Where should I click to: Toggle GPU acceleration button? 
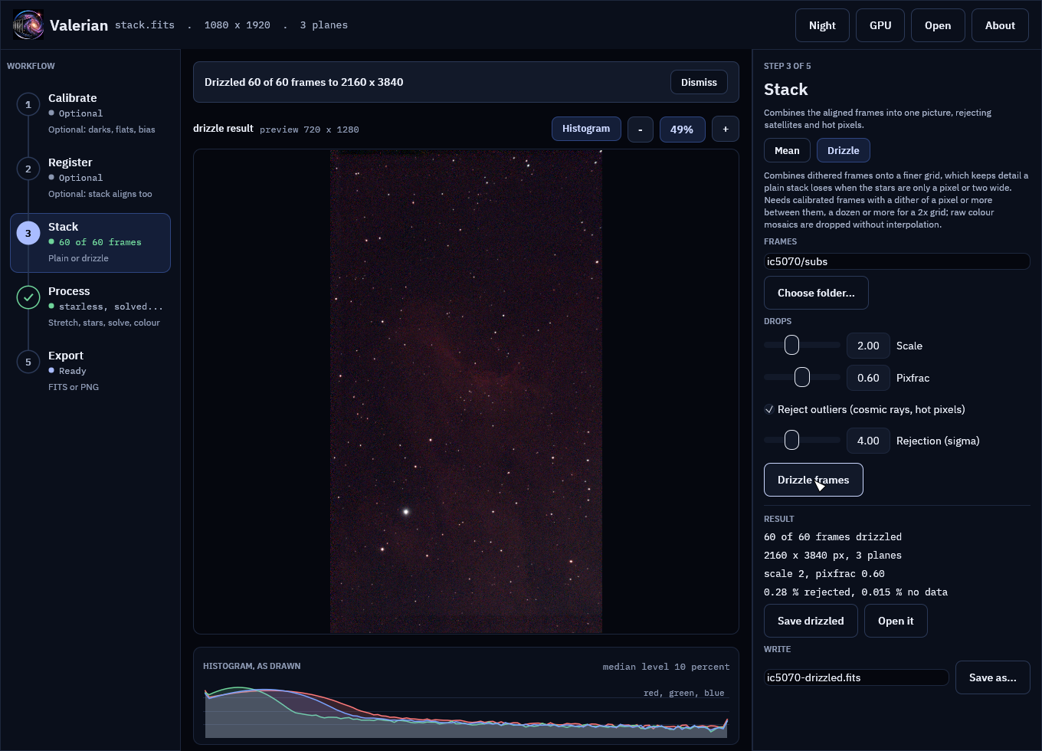click(880, 25)
